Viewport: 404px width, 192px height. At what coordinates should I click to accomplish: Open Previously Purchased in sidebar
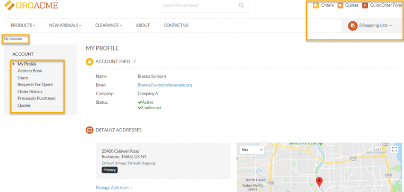pyautogui.click(x=37, y=98)
